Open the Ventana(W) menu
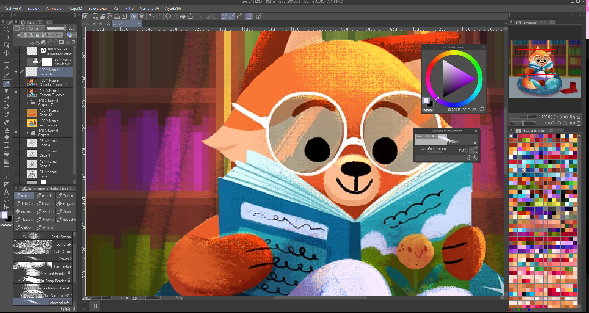The height and width of the screenshot is (313, 589). (149, 9)
